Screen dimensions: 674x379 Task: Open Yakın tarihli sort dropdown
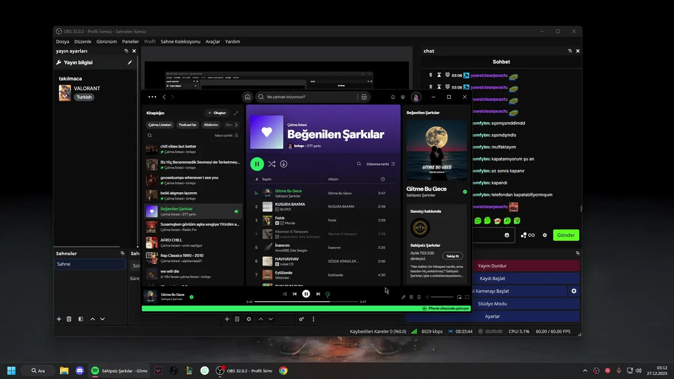point(226,135)
